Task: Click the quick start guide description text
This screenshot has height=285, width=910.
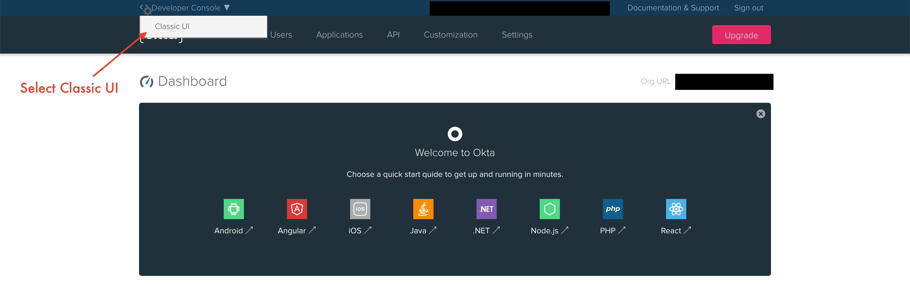Action: pos(455,174)
